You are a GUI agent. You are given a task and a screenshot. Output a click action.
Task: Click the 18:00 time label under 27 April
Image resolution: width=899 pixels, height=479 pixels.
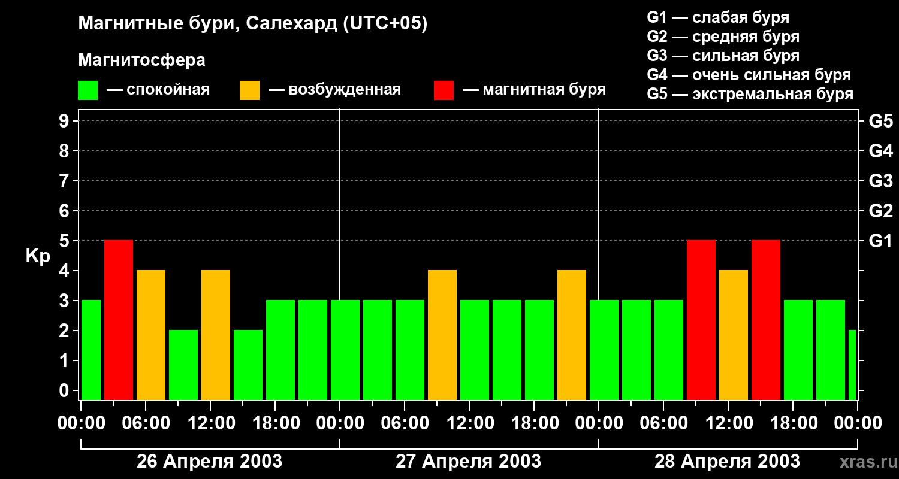[535, 423]
